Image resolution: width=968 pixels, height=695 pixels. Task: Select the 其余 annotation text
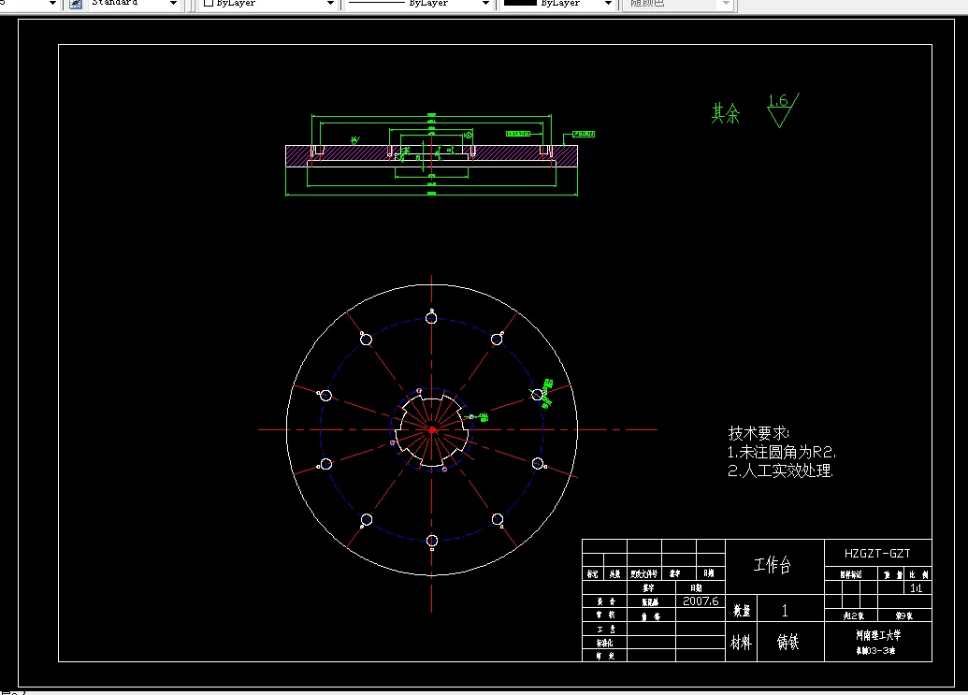tap(726, 113)
